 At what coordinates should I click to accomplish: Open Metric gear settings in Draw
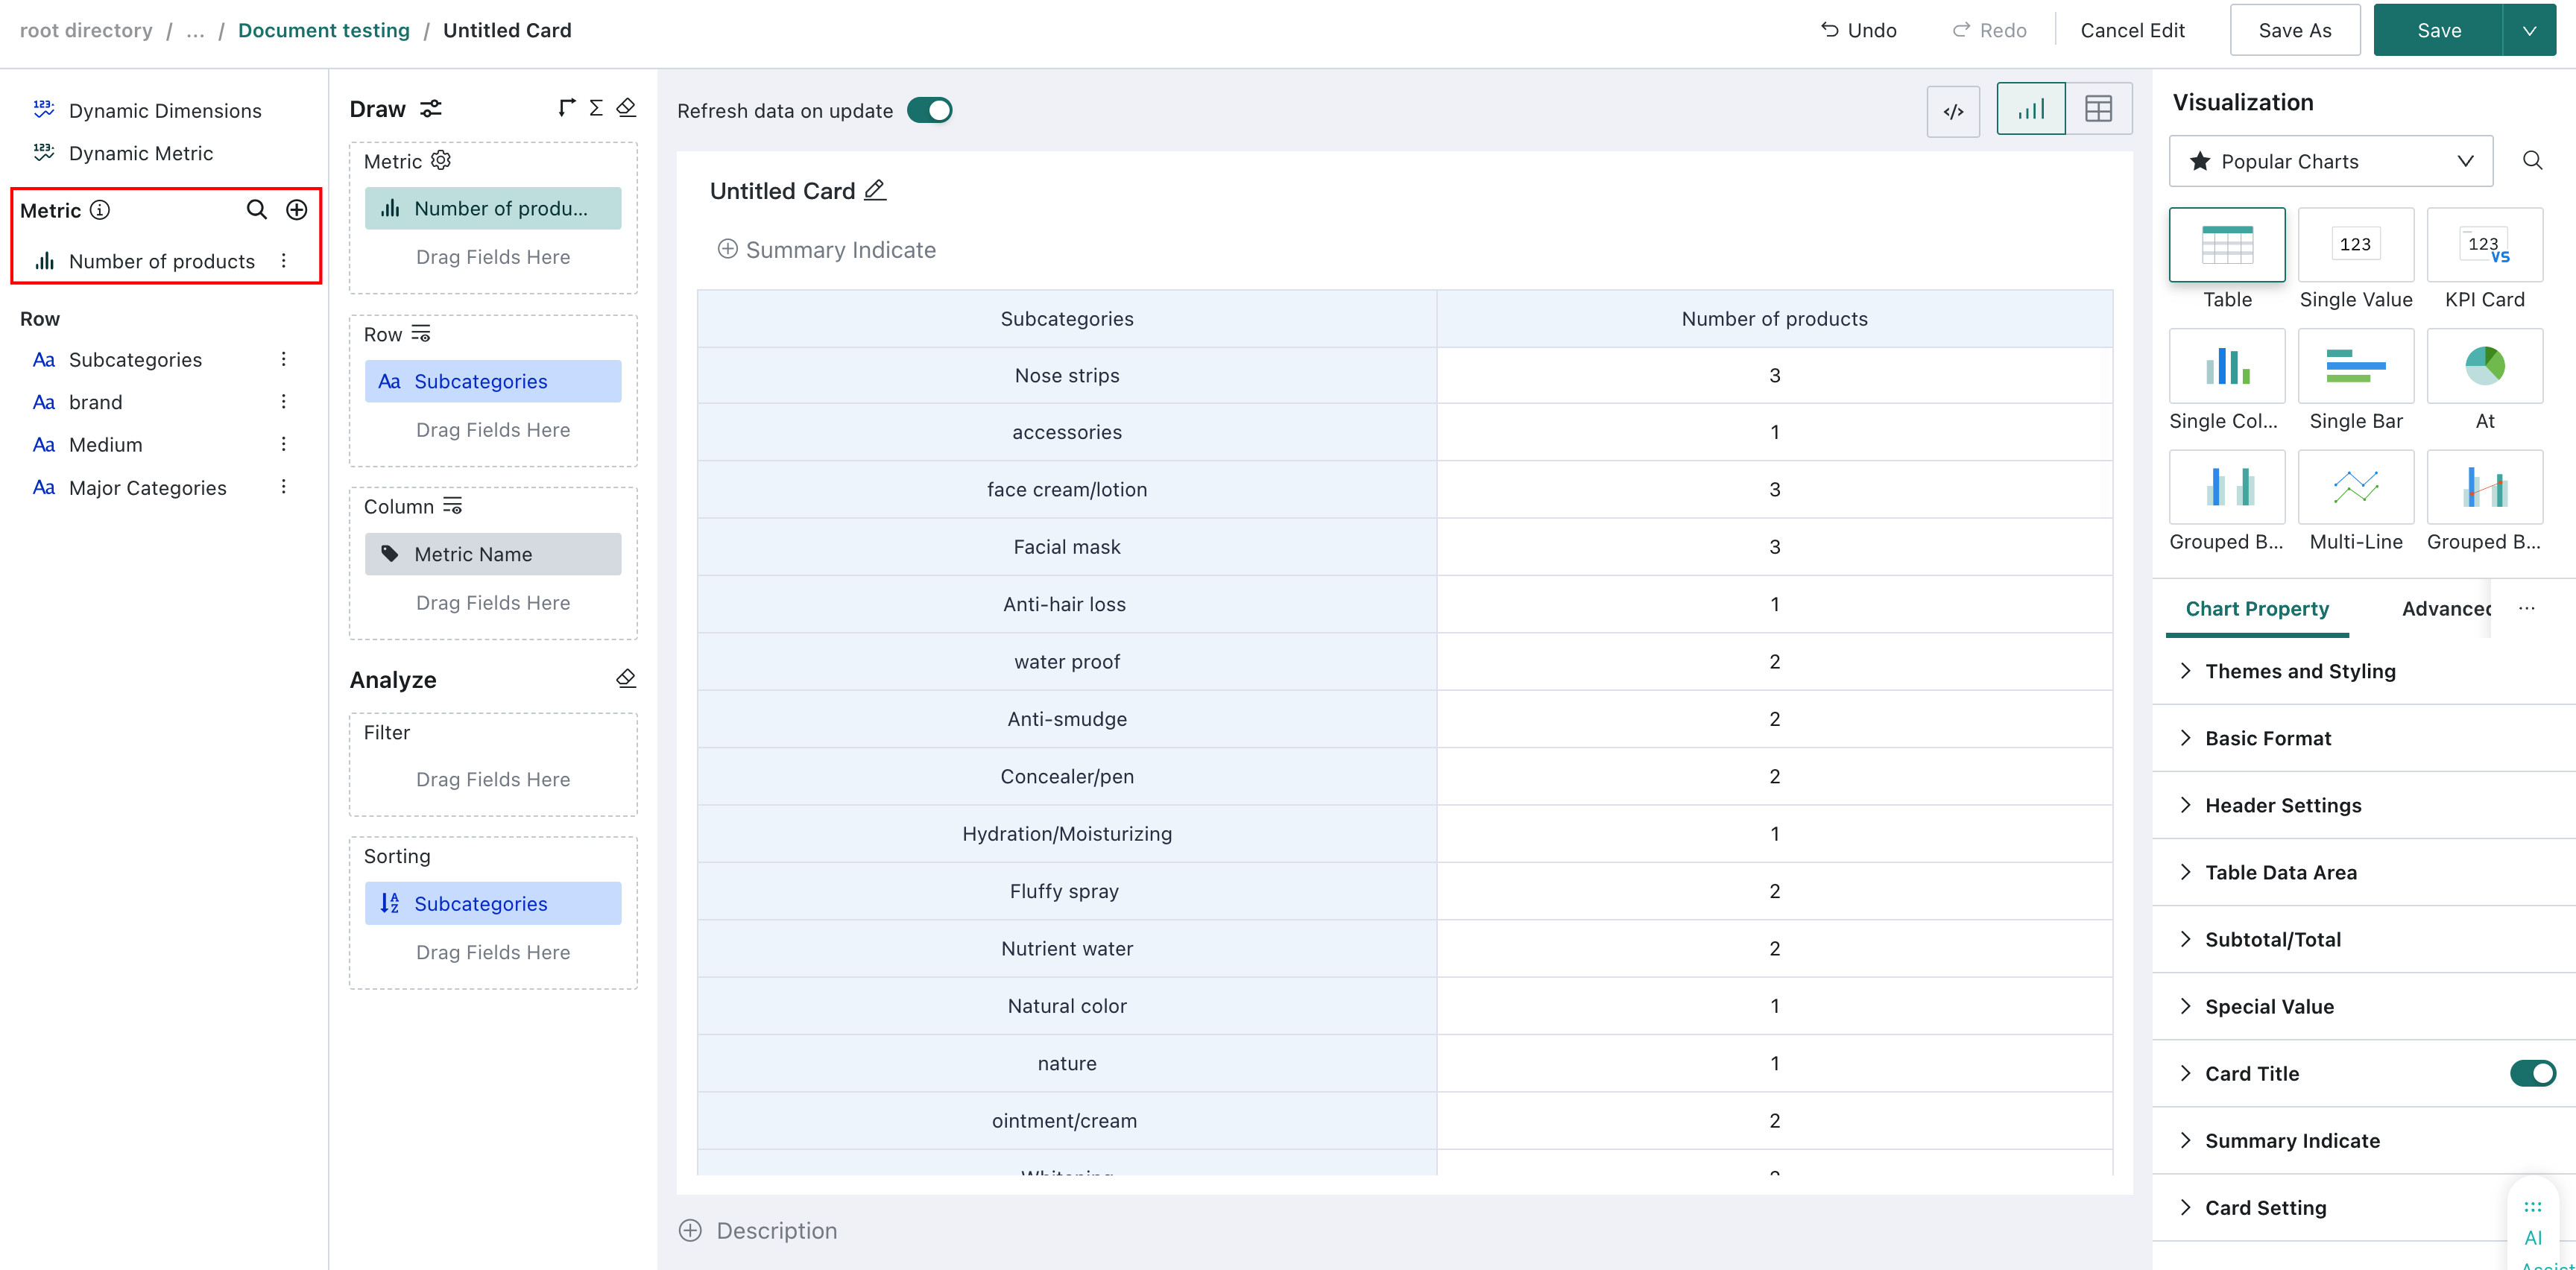point(441,161)
